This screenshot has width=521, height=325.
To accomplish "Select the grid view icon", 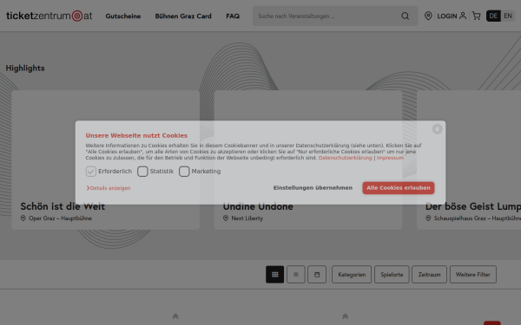I will (x=274, y=274).
